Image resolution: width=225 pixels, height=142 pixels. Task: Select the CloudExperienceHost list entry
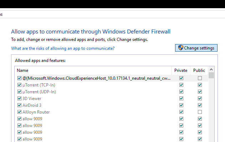[x=96, y=78]
